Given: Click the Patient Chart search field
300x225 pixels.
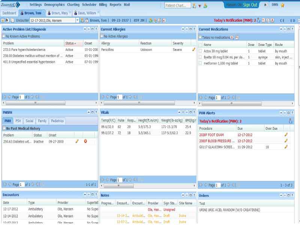Looking at the screenshot, I should click(x=177, y=6).
